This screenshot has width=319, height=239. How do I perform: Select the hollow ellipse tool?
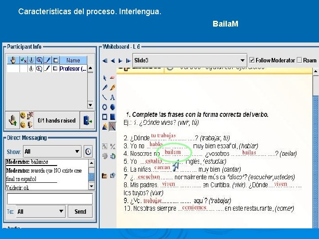tap(105, 107)
